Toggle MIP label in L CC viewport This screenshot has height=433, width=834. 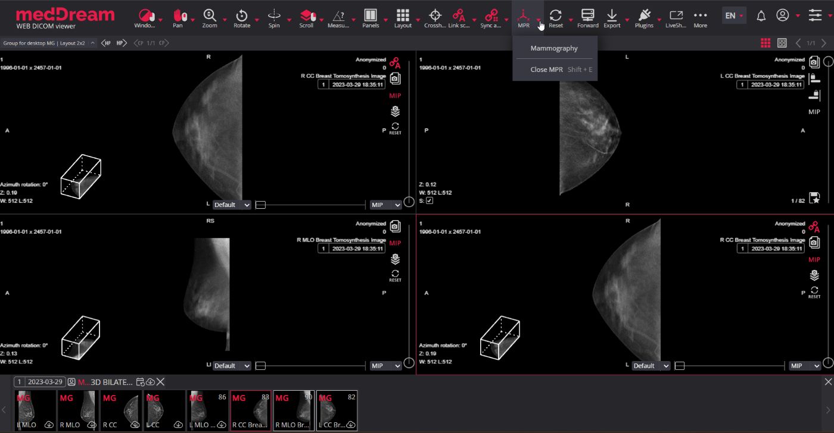[x=814, y=112]
